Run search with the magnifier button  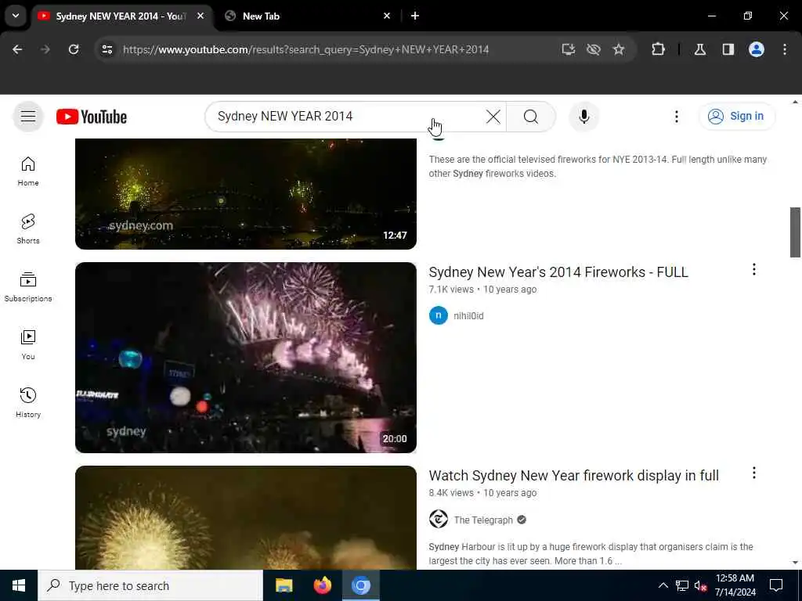(x=531, y=117)
